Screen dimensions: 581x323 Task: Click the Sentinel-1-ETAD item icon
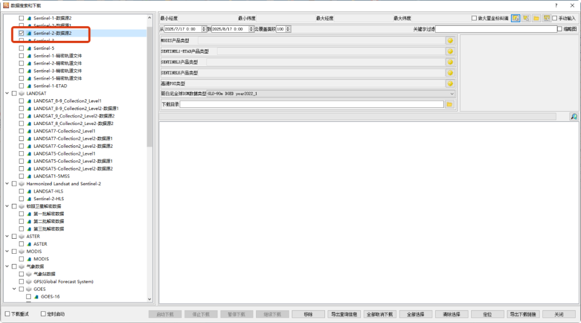[x=29, y=86]
